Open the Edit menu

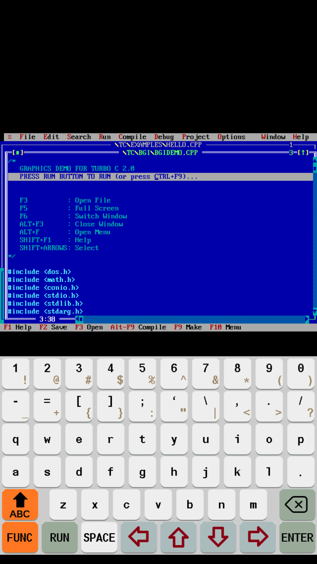tap(51, 137)
